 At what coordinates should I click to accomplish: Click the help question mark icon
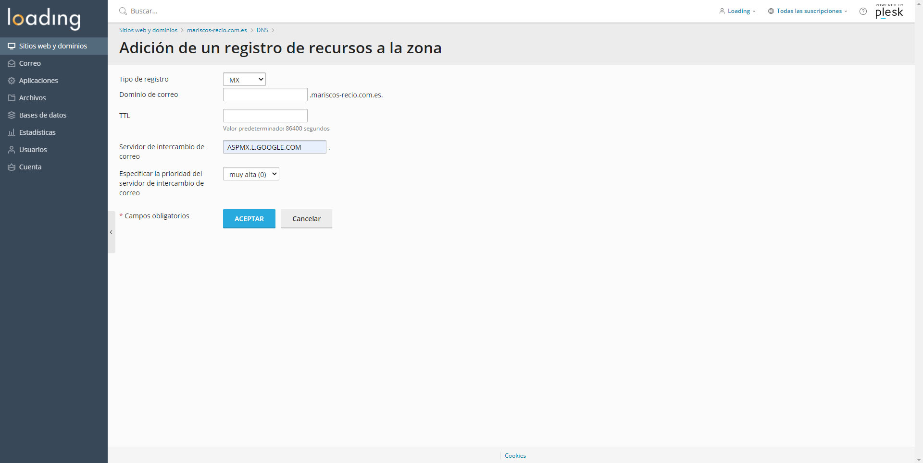click(863, 12)
